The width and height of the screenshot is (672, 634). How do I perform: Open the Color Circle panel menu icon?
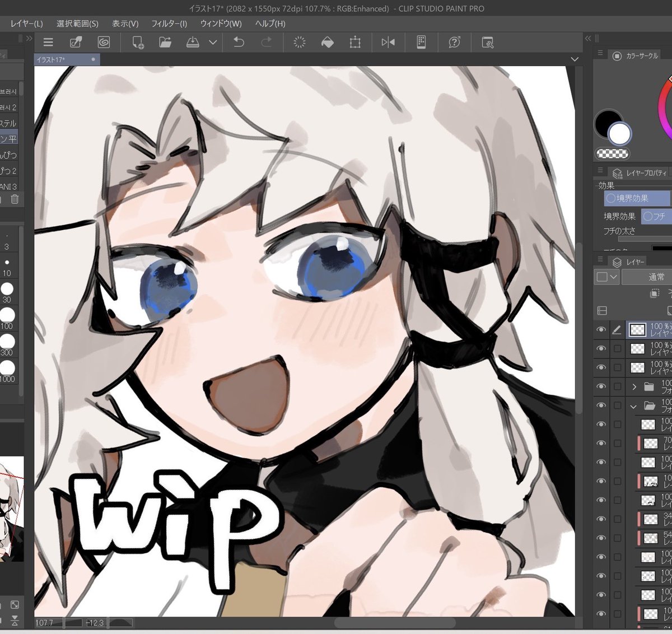click(x=600, y=53)
